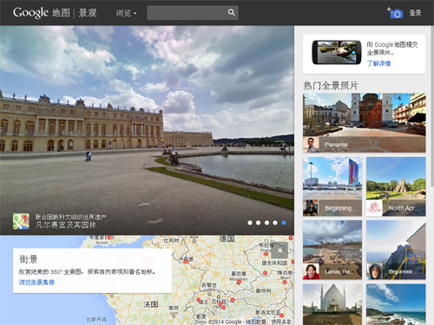The width and height of the screenshot is (434, 325).
Task: Click the 凡尔赛宫及其园林 caption
Action: point(66,225)
